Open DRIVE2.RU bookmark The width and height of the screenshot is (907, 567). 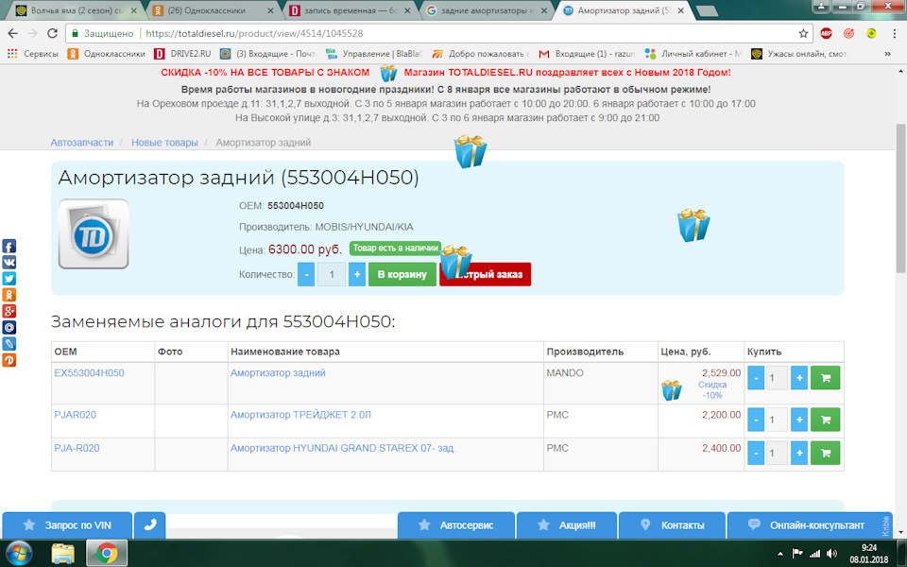point(182,54)
